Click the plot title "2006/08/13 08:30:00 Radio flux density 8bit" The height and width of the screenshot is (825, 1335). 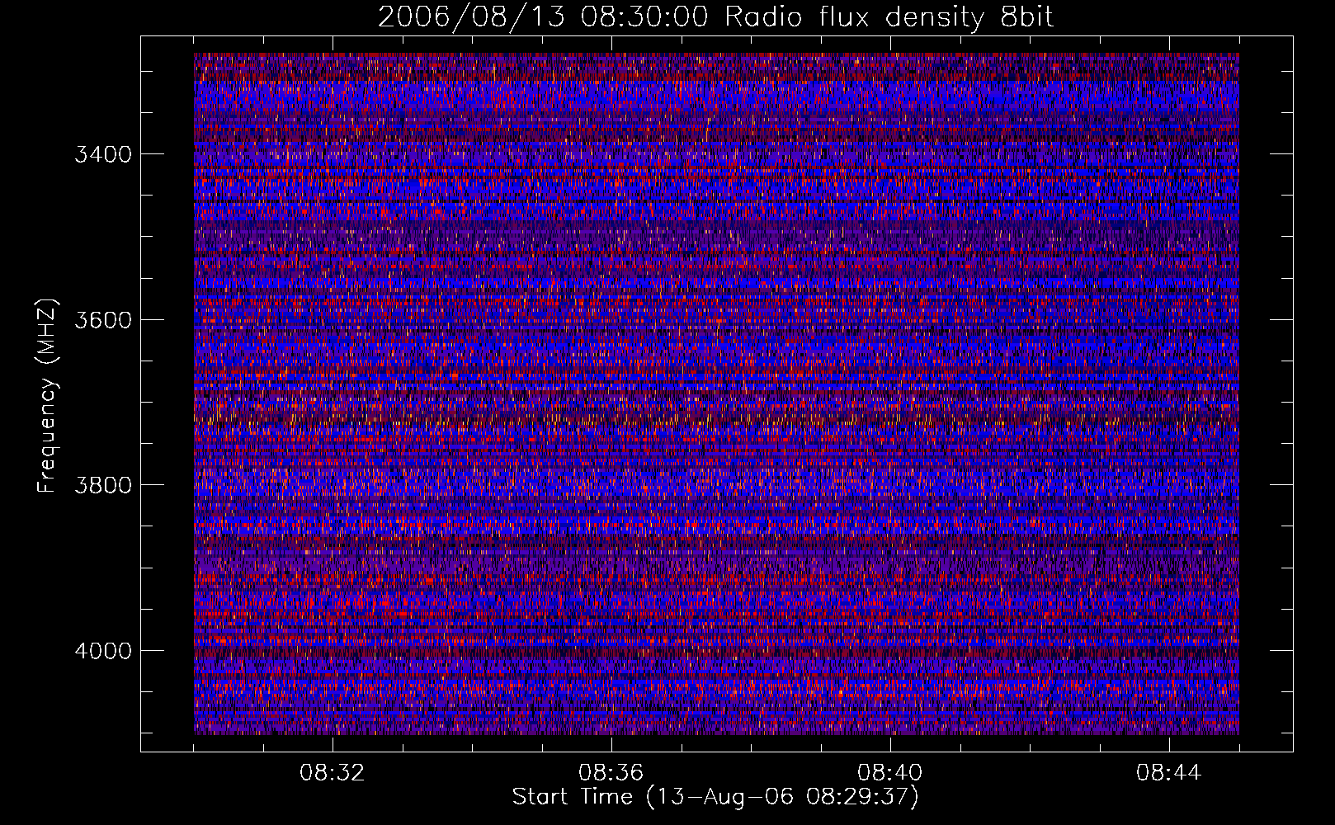[x=715, y=17]
